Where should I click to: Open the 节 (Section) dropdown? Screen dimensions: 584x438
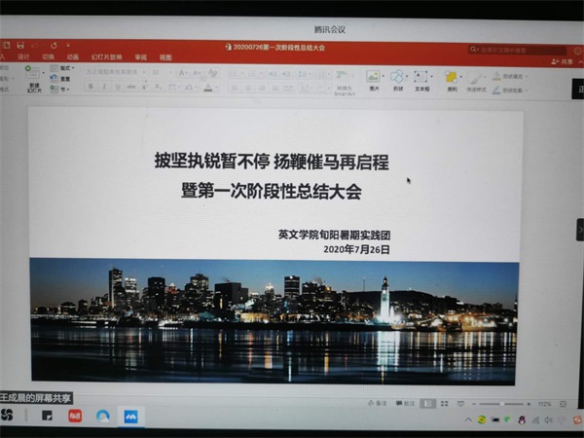pos(59,89)
